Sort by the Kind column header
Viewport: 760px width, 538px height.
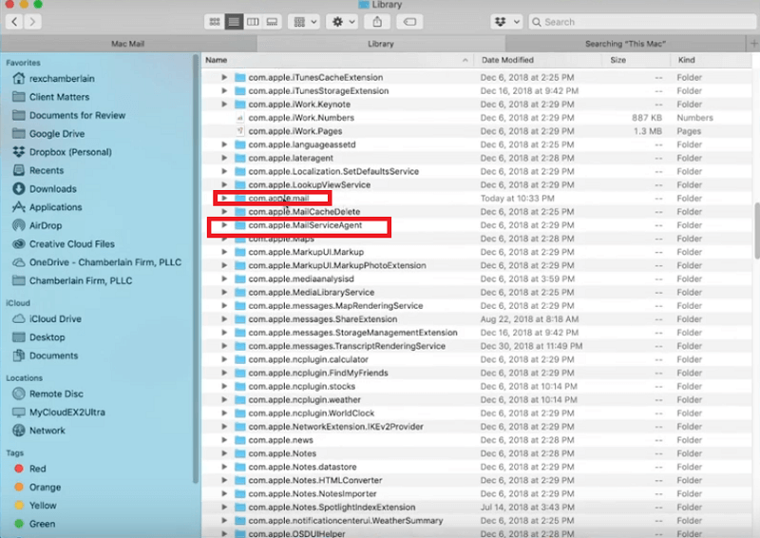coord(711,60)
